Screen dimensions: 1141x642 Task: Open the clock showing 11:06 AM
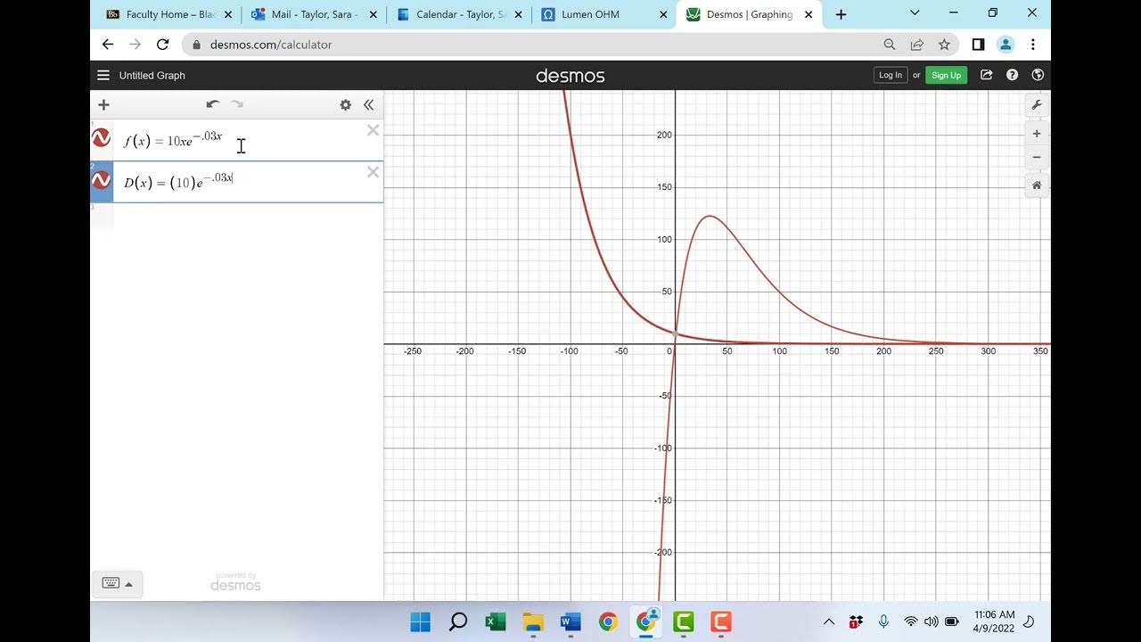pos(995,621)
